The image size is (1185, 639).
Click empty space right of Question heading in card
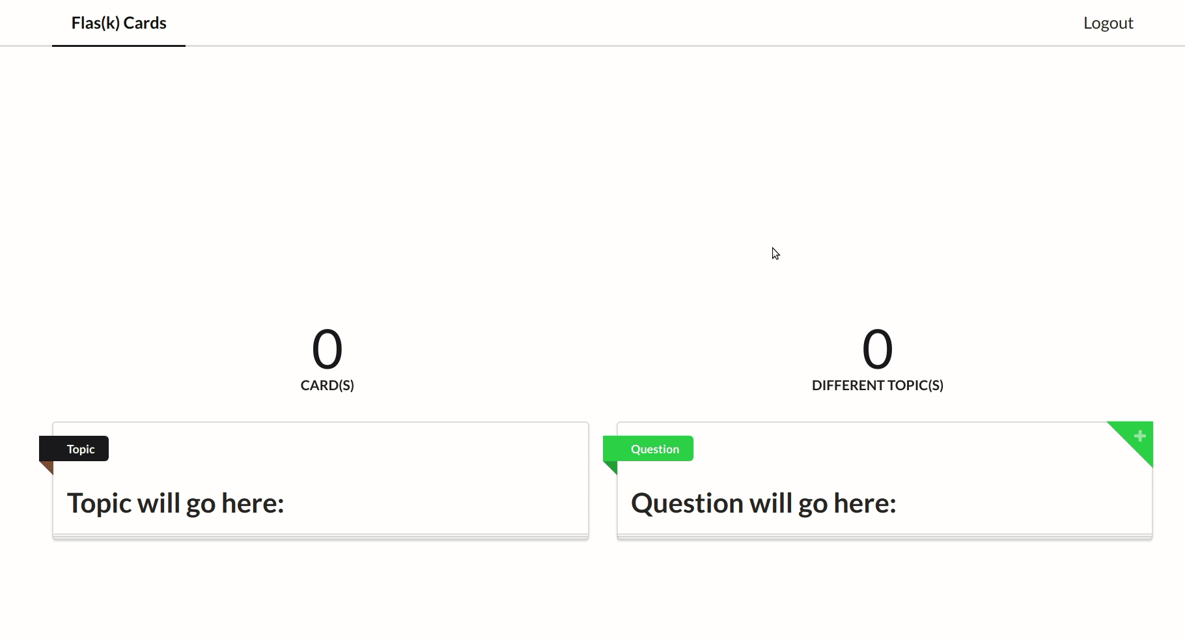click(x=1022, y=503)
